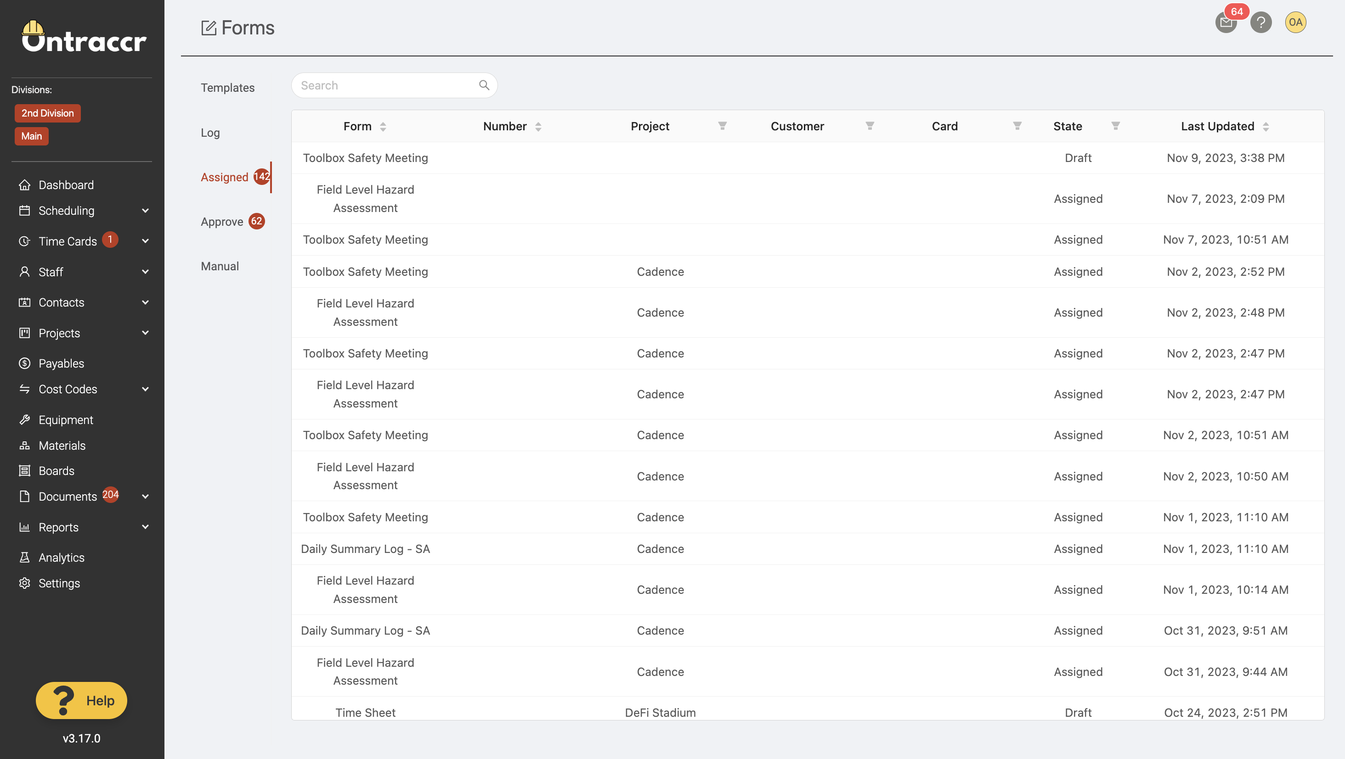Filter the Card column
1345x759 pixels.
point(1017,126)
